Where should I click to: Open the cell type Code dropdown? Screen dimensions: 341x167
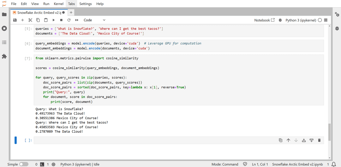point(95,20)
